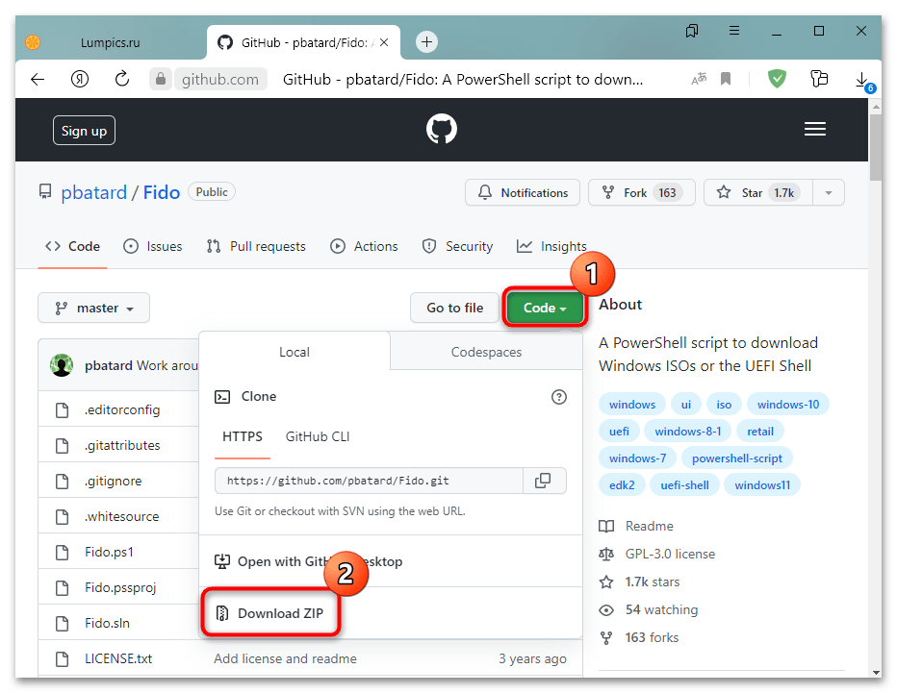Click Download ZIP

click(x=269, y=613)
